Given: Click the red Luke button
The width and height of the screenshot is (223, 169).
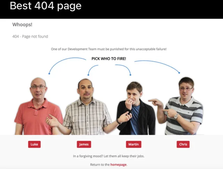Looking at the screenshot, I should tap(34, 144).
